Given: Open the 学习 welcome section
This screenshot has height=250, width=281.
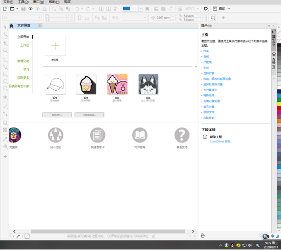Looking at the screenshot, I should (26, 69).
